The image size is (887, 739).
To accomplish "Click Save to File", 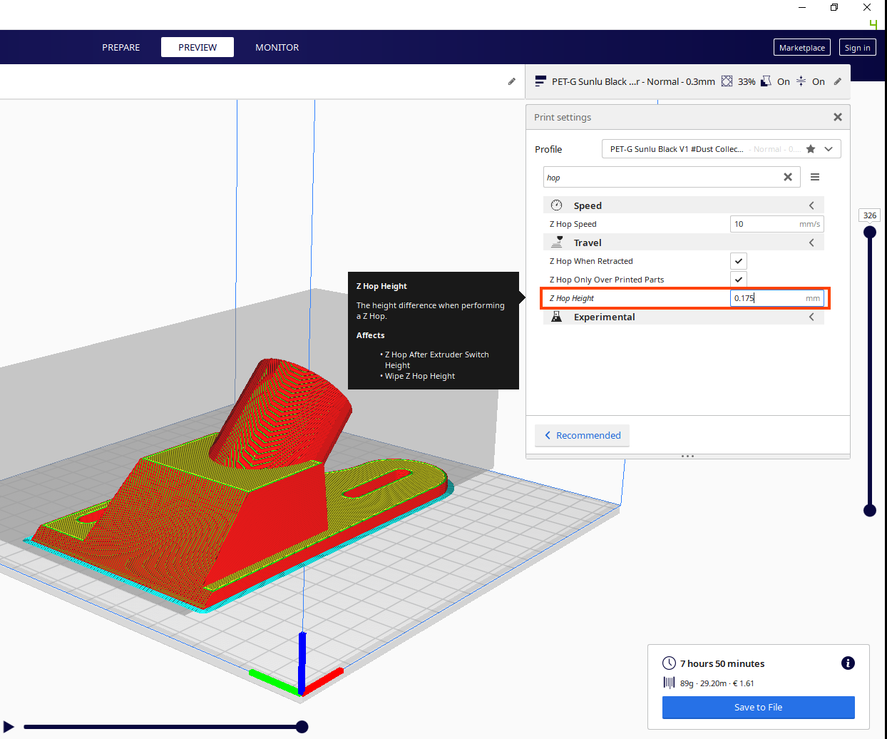I will (759, 708).
